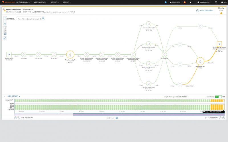Click the orange notification count badge
The image size is (228, 142).
coord(184,2)
